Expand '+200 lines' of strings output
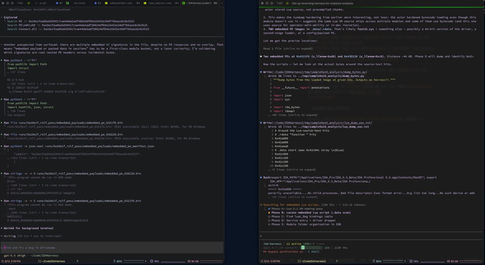The image size is (485, 265). tap(41, 212)
